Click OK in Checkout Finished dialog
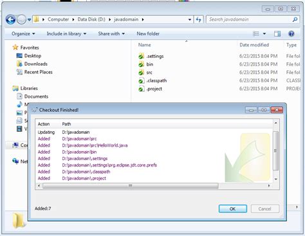This screenshot has height=236, width=305. click(x=233, y=209)
